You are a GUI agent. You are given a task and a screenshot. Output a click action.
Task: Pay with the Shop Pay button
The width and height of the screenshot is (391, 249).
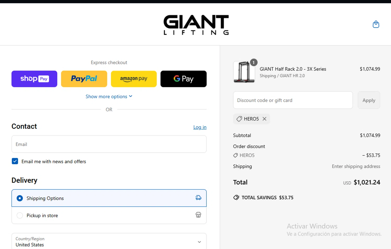pyautogui.click(x=34, y=79)
